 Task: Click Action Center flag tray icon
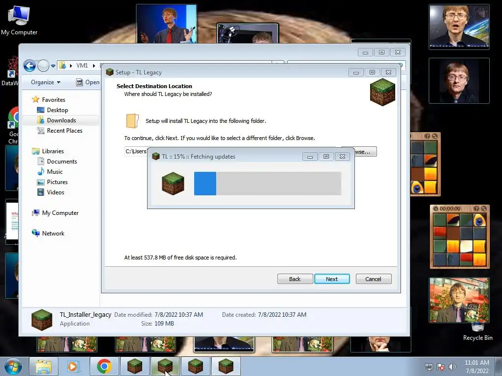(441, 367)
